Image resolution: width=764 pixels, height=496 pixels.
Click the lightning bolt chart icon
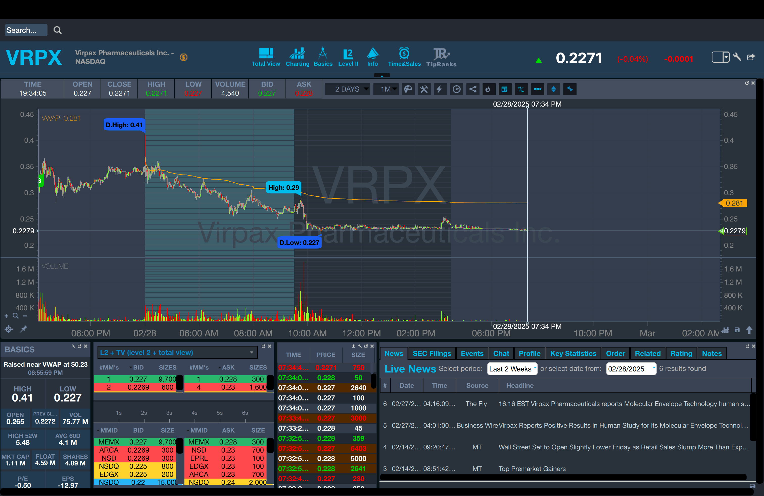click(439, 89)
